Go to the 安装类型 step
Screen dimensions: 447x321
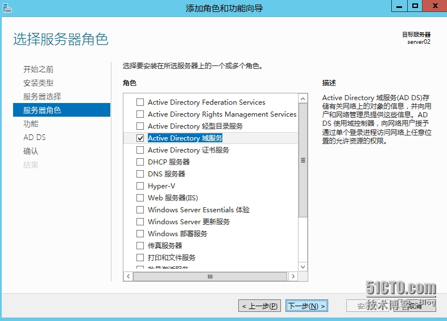[38, 83]
